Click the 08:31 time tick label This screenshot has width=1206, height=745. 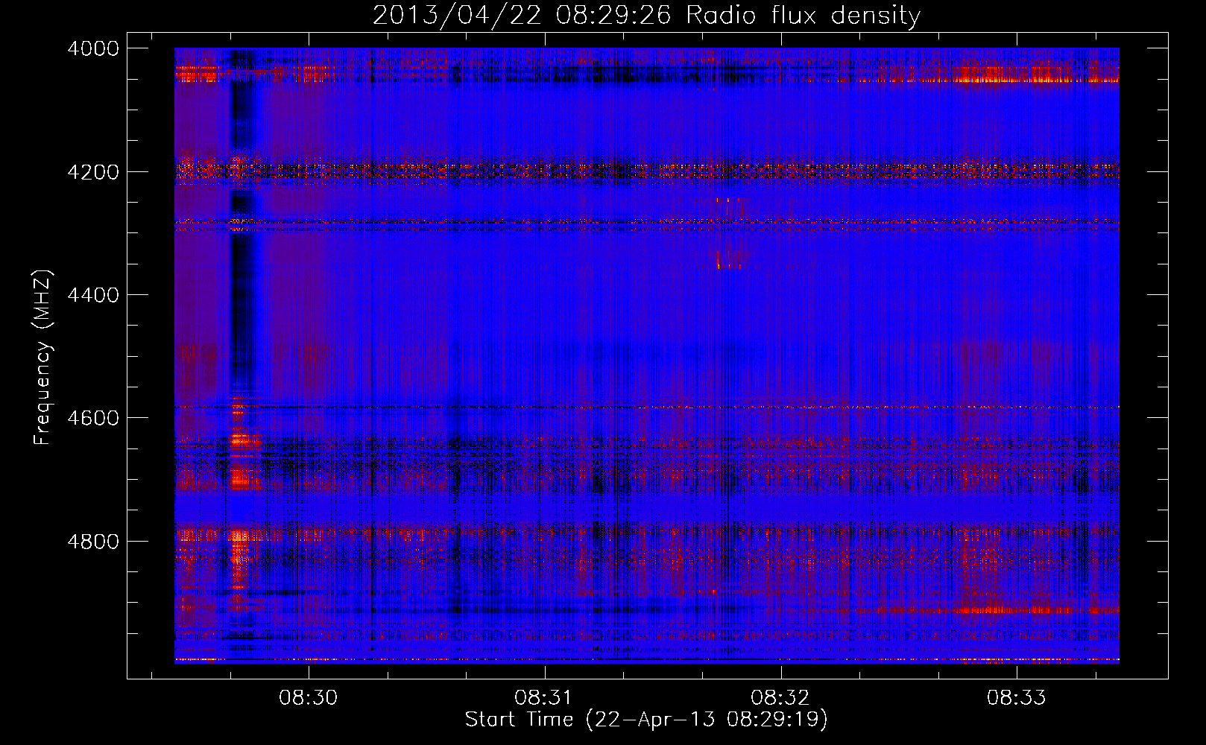pyautogui.click(x=544, y=698)
